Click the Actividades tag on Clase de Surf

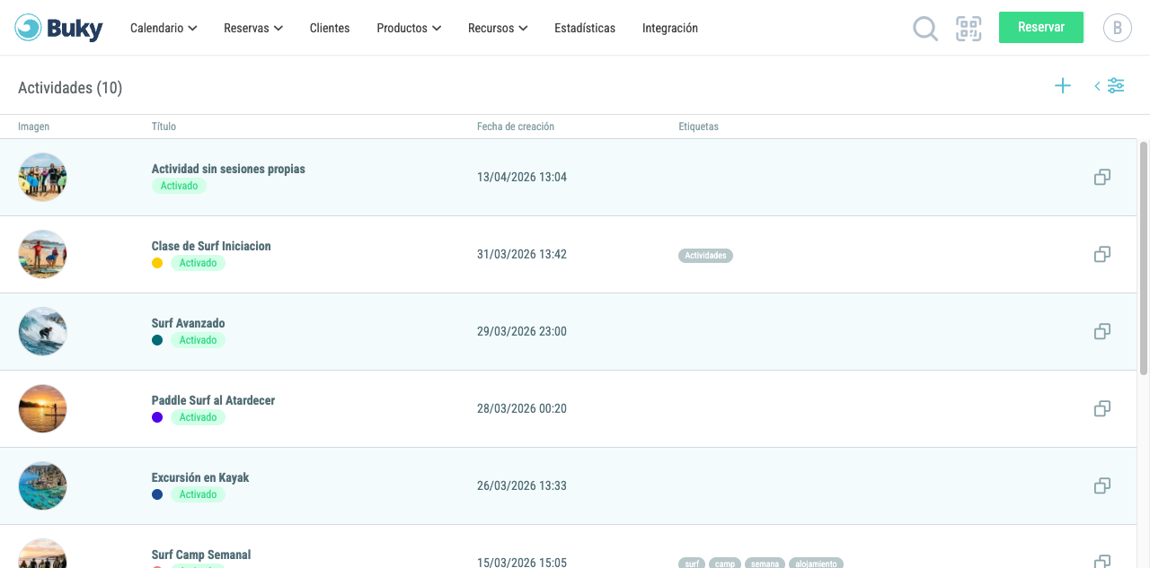(705, 256)
